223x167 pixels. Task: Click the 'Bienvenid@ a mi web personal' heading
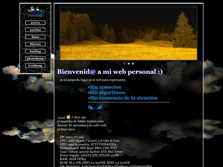(110, 72)
